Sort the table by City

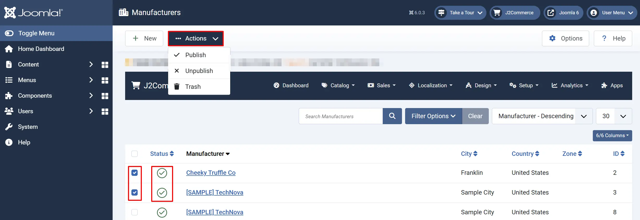pyautogui.click(x=469, y=154)
